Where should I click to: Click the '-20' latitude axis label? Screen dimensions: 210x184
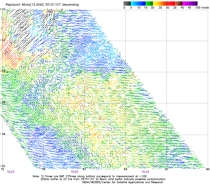tap(3, 166)
